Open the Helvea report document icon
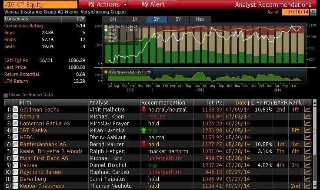The width and height of the screenshot is (320, 190). click(15, 165)
